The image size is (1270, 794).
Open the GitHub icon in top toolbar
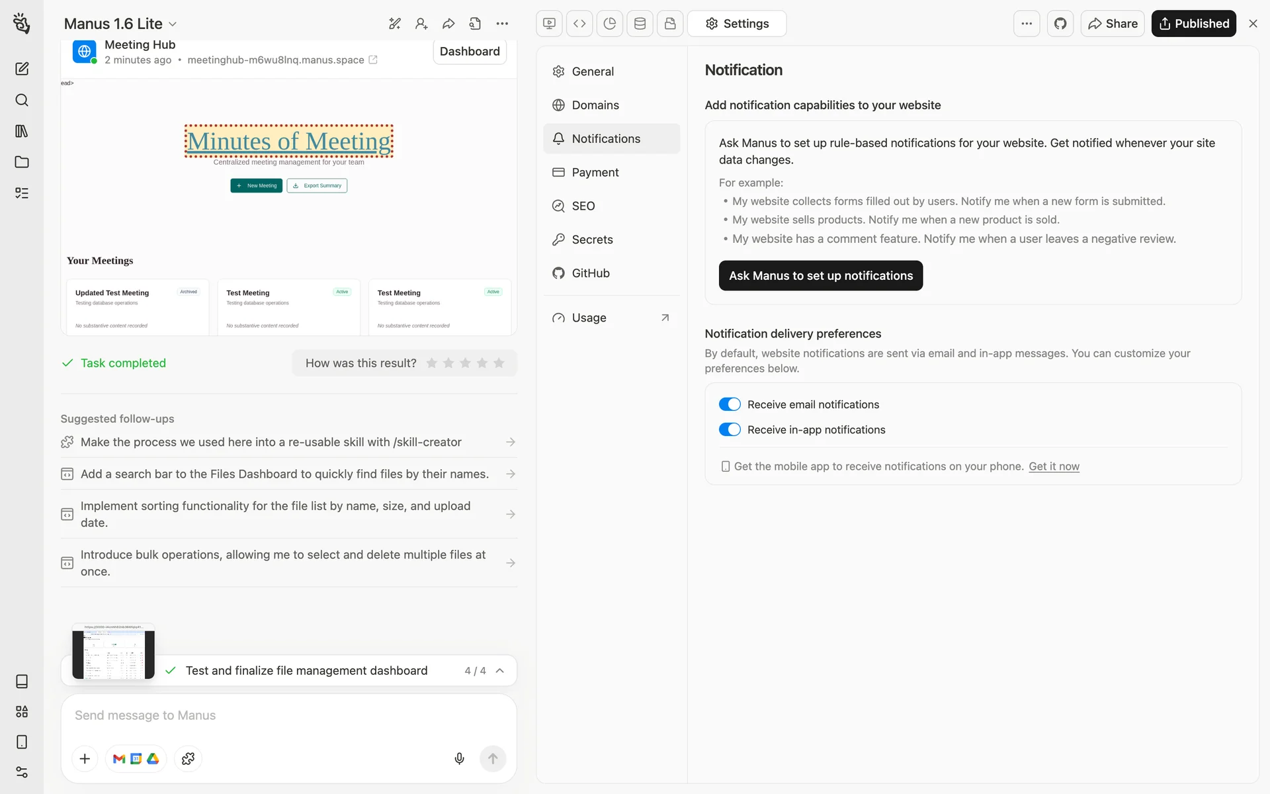point(1060,24)
